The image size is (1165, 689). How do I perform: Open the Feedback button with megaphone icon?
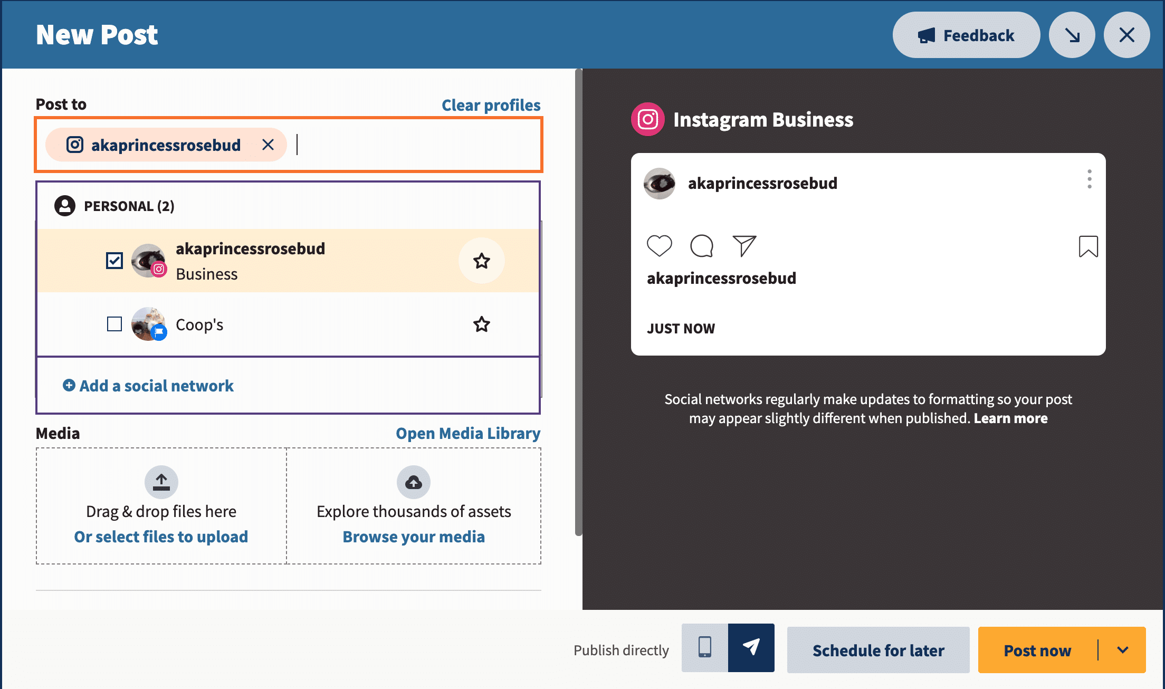click(966, 35)
